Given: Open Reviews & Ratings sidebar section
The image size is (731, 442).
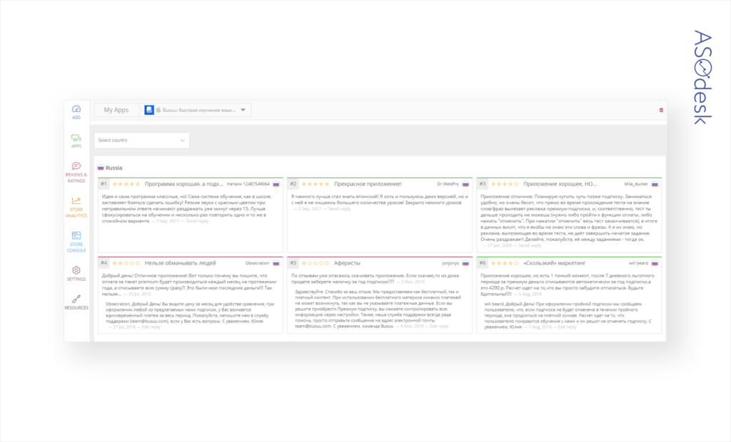Looking at the screenshot, I should coord(76,173).
